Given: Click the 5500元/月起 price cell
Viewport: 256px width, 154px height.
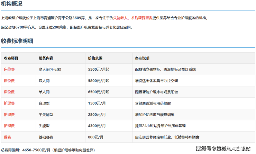Looking at the screenshot, I should coord(99,69).
